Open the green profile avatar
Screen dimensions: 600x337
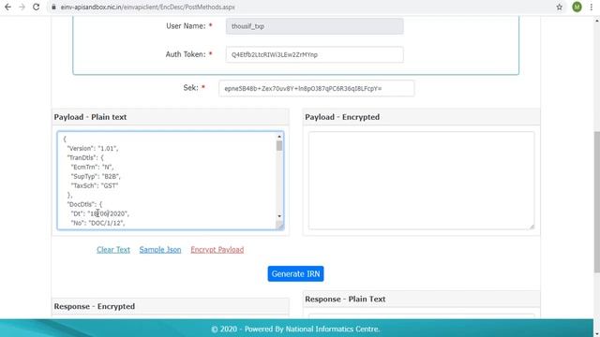pos(577,7)
